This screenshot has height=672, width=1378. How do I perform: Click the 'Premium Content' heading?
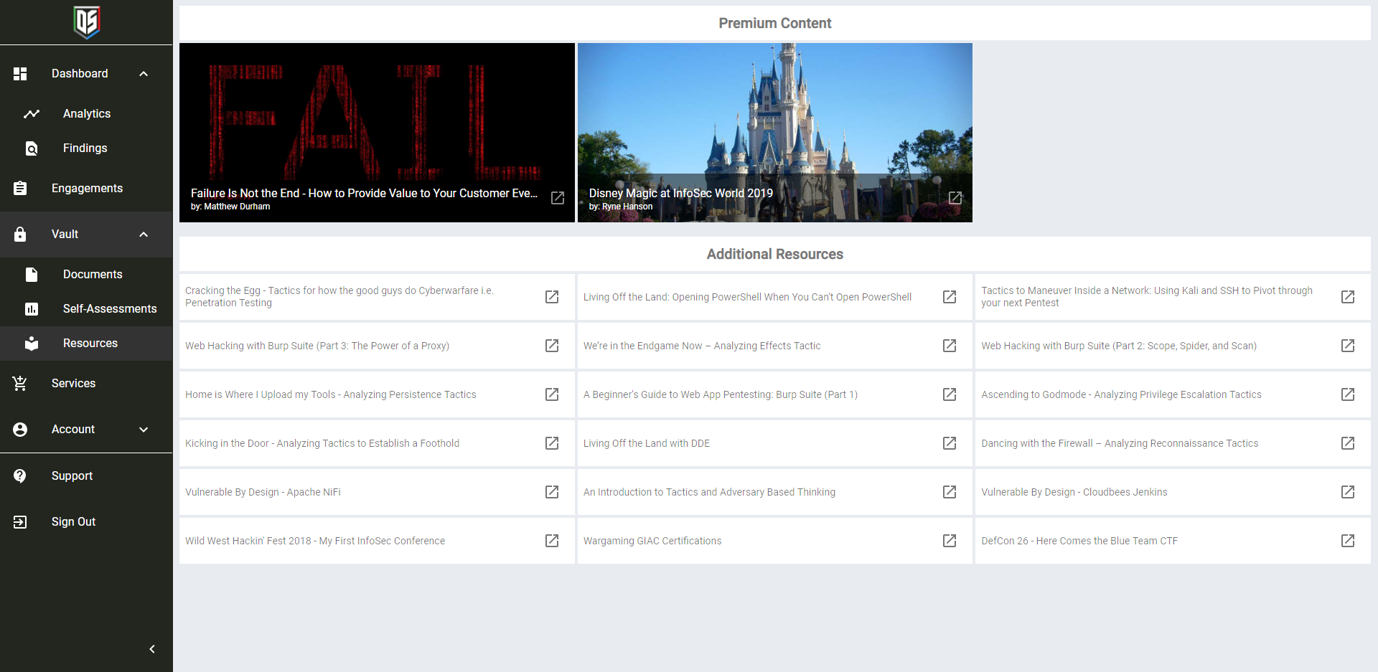[775, 23]
